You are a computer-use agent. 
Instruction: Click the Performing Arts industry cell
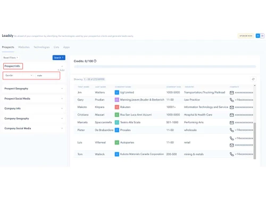click(194, 122)
